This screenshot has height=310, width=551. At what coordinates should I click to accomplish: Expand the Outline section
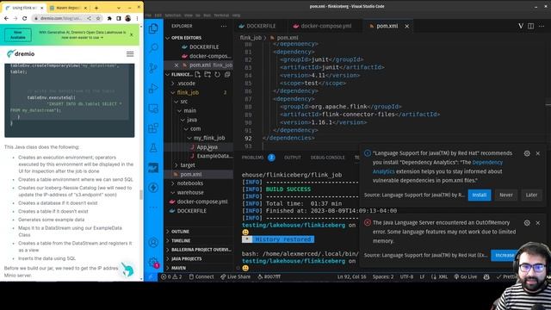coord(180,232)
